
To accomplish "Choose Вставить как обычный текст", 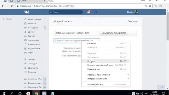I will (106, 65).
